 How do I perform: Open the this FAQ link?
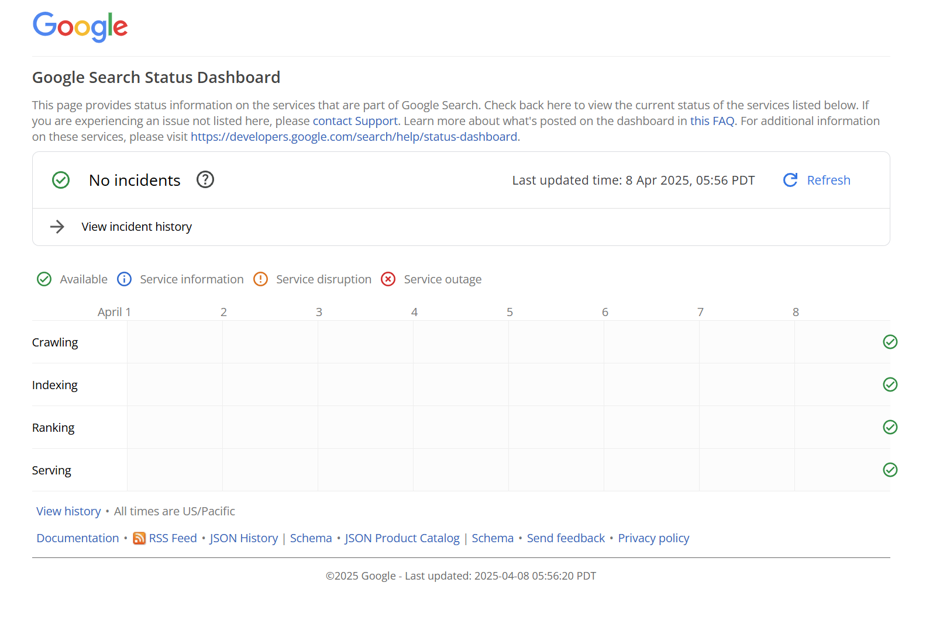(712, 121)
